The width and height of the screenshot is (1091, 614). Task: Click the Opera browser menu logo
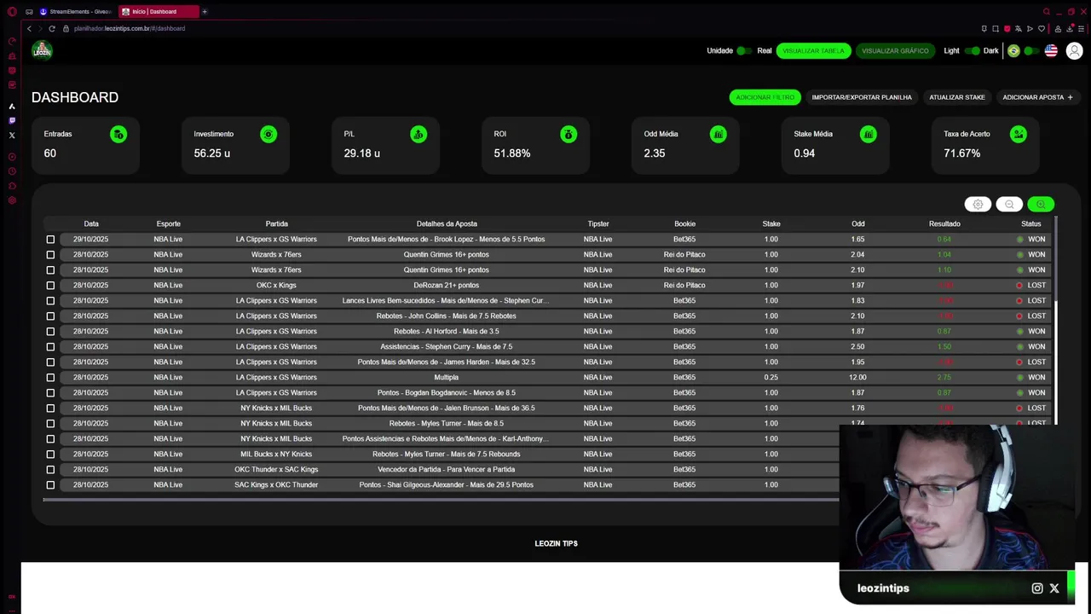coord(12,12)
